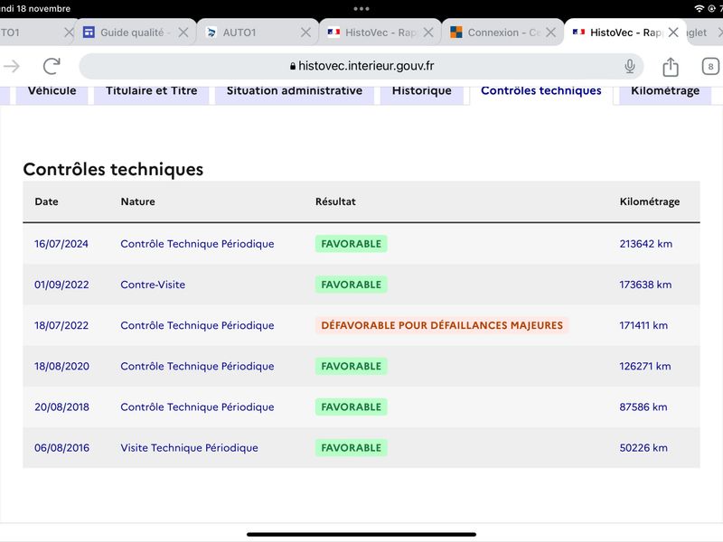Click Visite Technique Périodique text
Viewport: 723px width, 542px height.
pyautogui.click(x=189, y=447)
